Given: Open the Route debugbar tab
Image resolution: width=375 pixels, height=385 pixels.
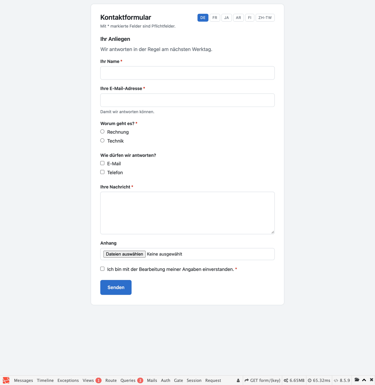Looking at the screenshot, I should pyautogui.click(x=111, y=380).
